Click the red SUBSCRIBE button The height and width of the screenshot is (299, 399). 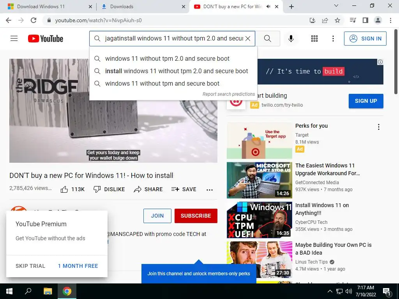pos(196,216)
